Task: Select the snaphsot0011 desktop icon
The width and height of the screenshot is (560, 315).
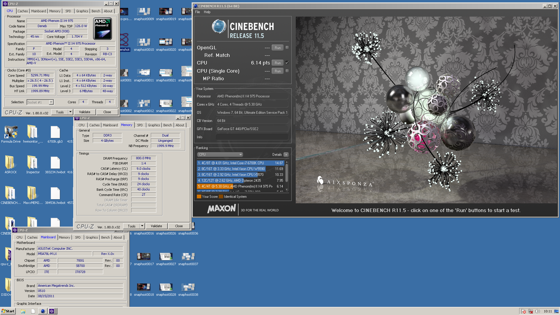Action: (x=144, y=75)
